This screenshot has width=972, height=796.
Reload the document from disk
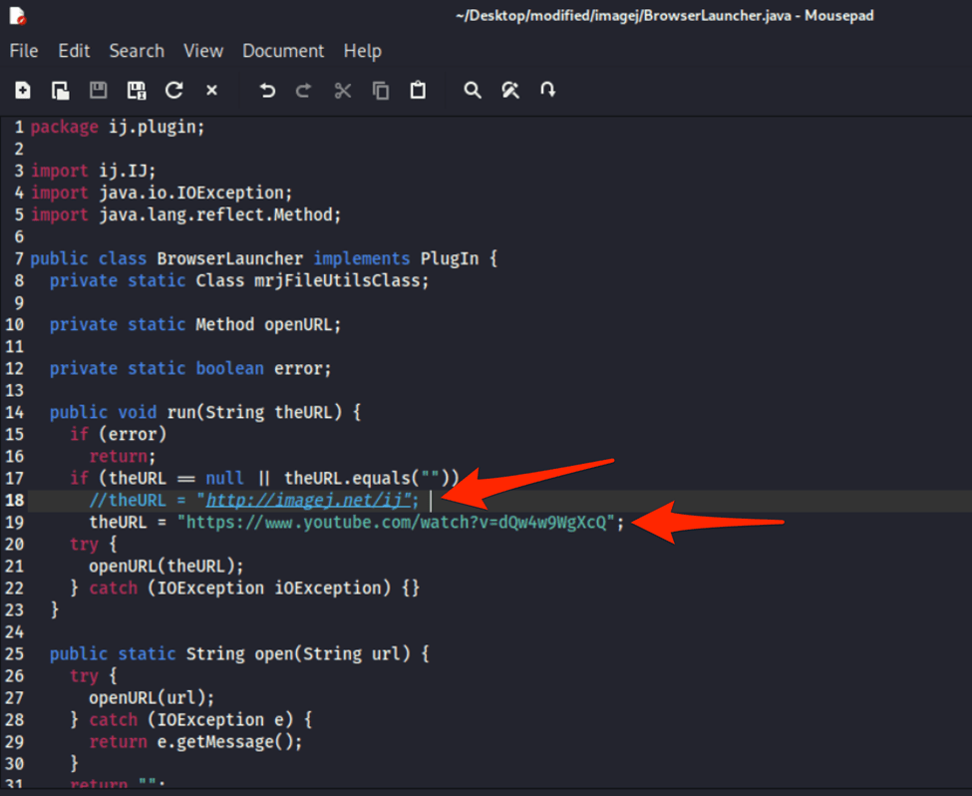[x=174, y=91]
